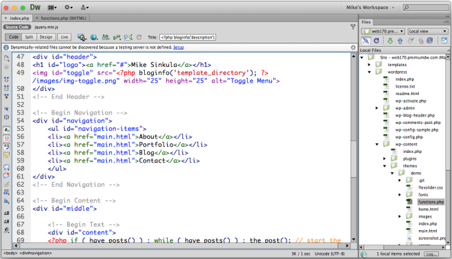Toggle Live view button
452x259 pixels.
pyautogui.click(x=64, y=37)
